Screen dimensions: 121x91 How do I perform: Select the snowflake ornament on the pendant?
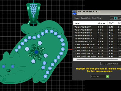click(37, 52)
